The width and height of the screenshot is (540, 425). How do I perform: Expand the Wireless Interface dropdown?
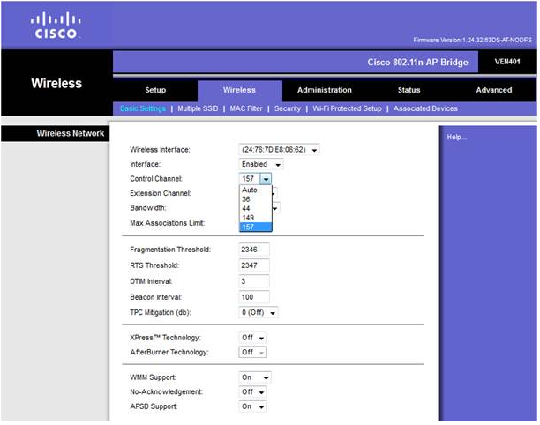280,150
